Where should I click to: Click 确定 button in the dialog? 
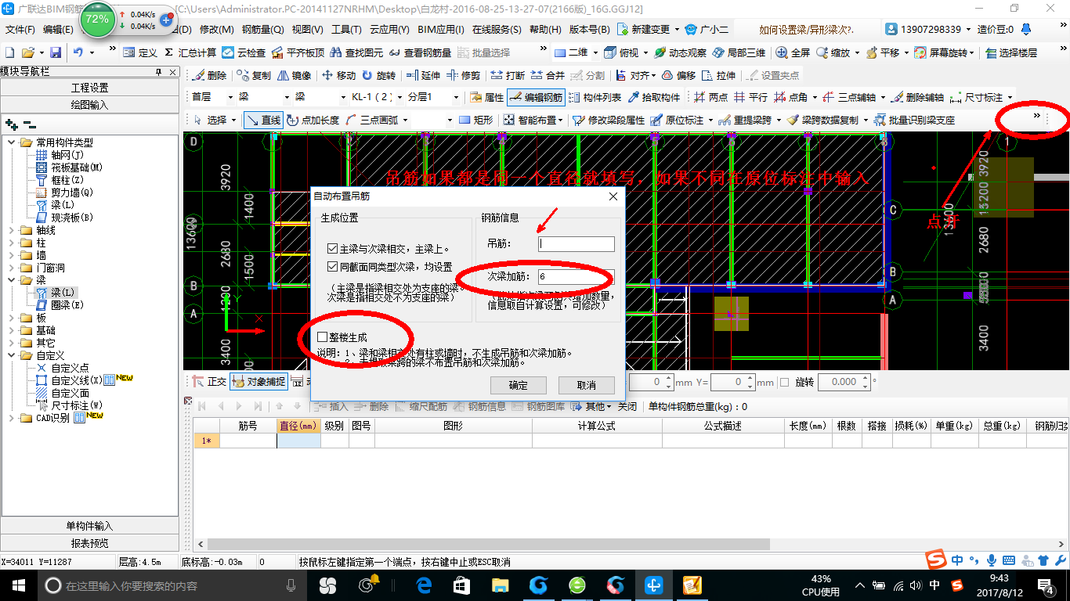point(518,385)
